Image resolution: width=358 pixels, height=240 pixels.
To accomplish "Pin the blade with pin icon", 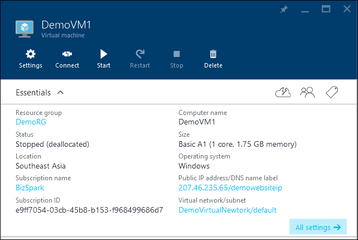I will (x=284, y=9).
